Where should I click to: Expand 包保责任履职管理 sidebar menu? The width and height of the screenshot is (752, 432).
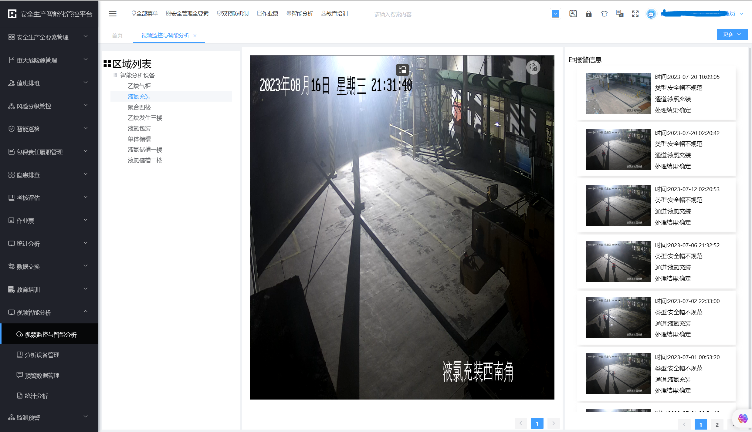[x=49, y=152]
